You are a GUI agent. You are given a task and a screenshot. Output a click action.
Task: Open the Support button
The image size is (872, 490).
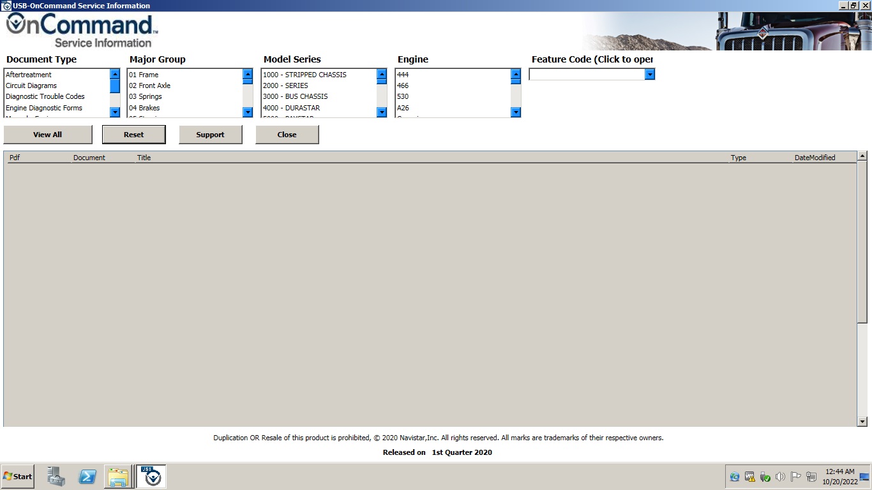pos(211,135)
